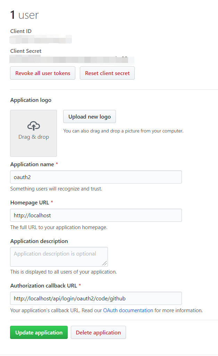Open the OAuth documentation link

pyautogui.click(x=128, y=310)
